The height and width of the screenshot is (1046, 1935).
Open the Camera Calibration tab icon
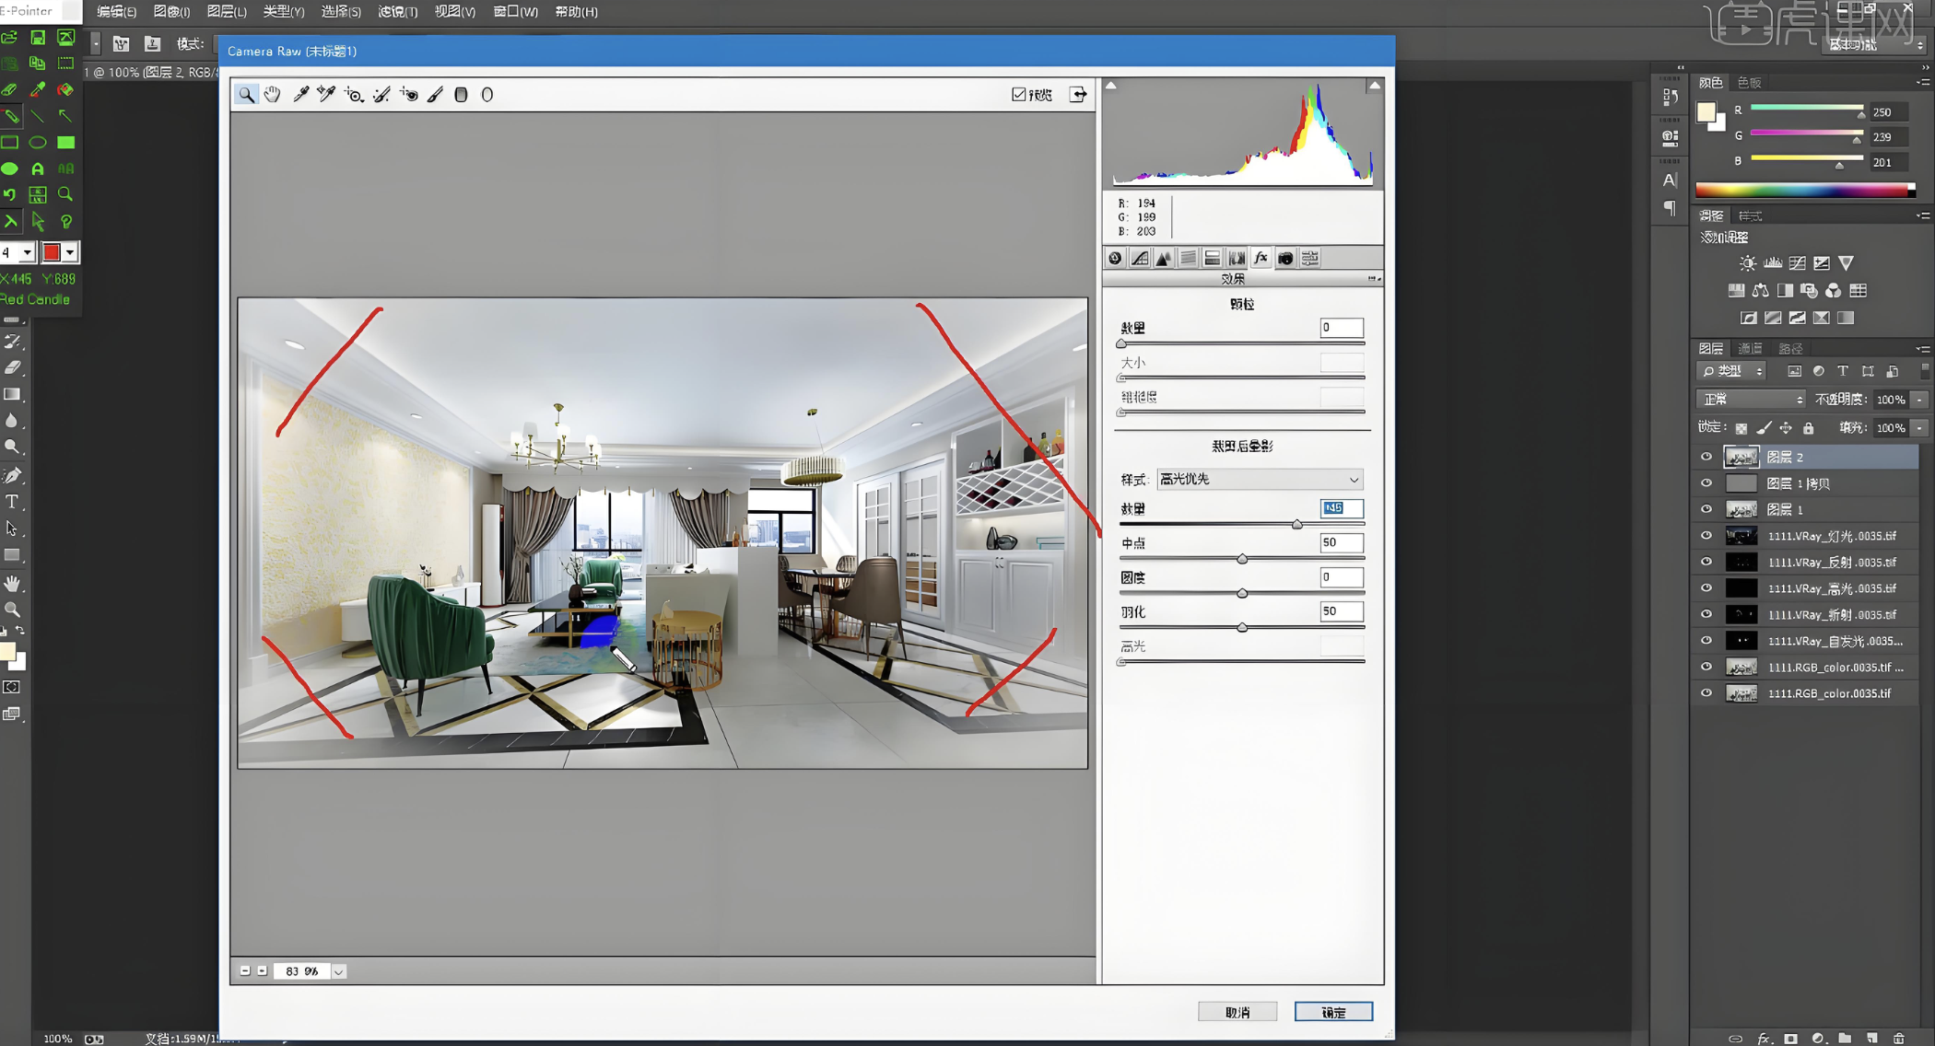(1285, 258)
